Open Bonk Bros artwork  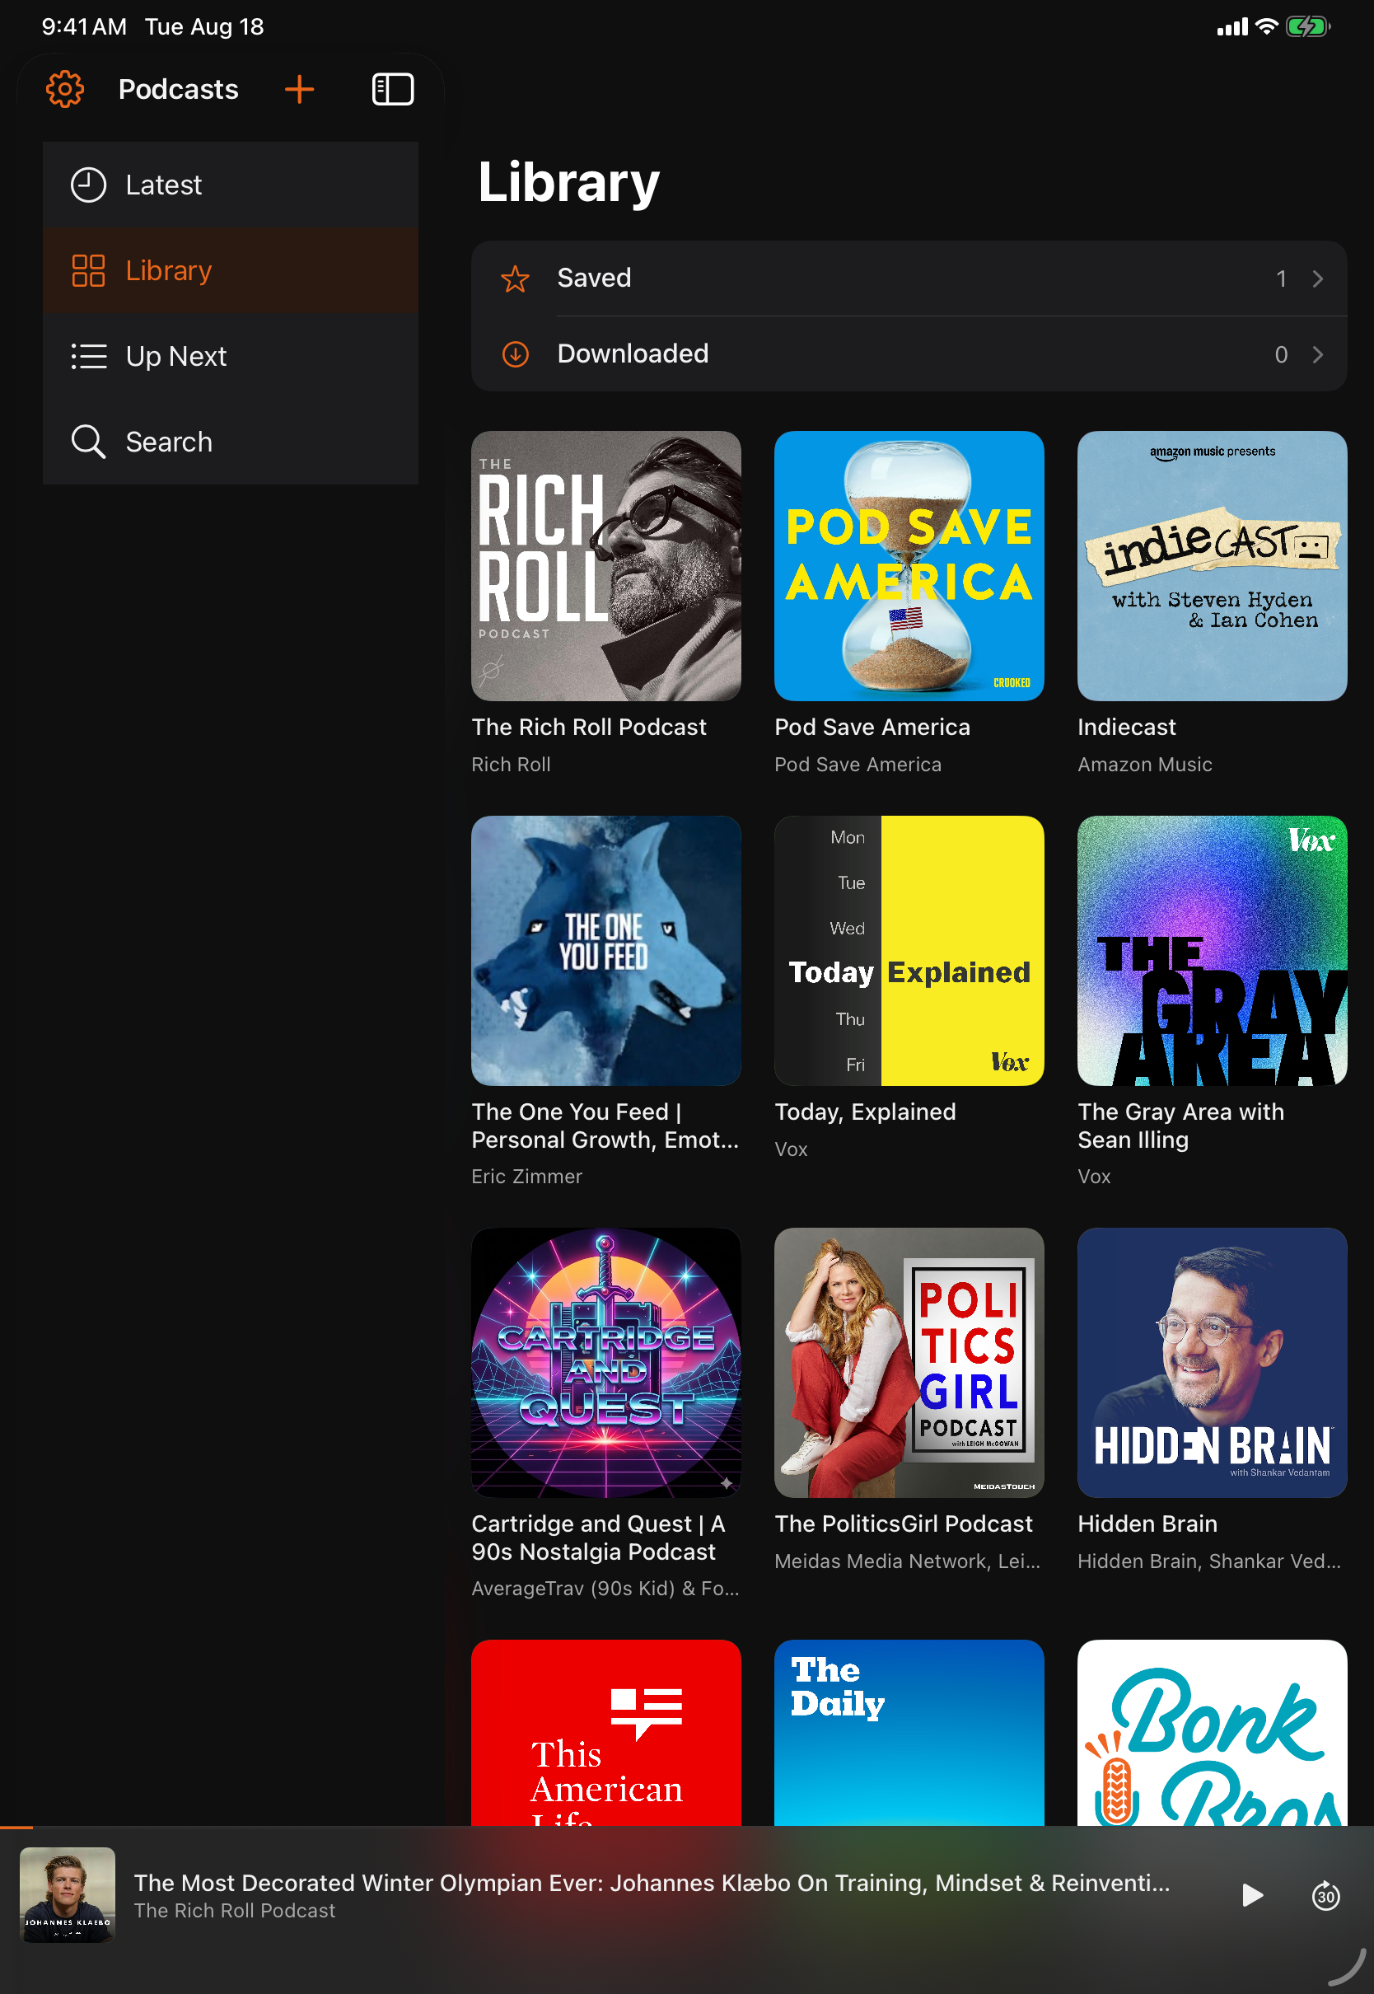(1213, 1732)
